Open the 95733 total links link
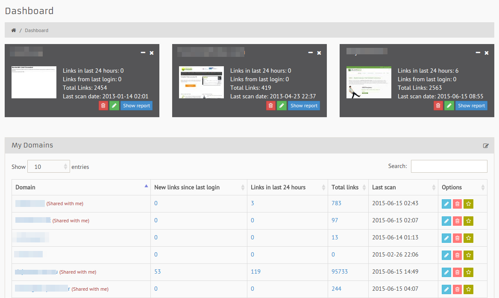499x298 pixels. [340, 272]
